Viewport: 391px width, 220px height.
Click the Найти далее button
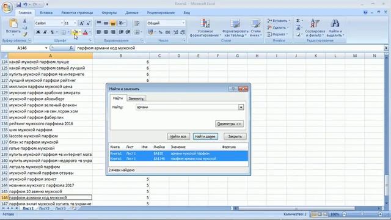coord(205,136)
